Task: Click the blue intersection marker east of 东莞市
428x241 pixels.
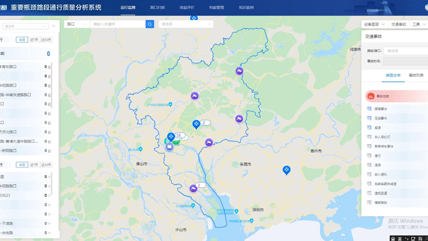Action: (286, 170)
